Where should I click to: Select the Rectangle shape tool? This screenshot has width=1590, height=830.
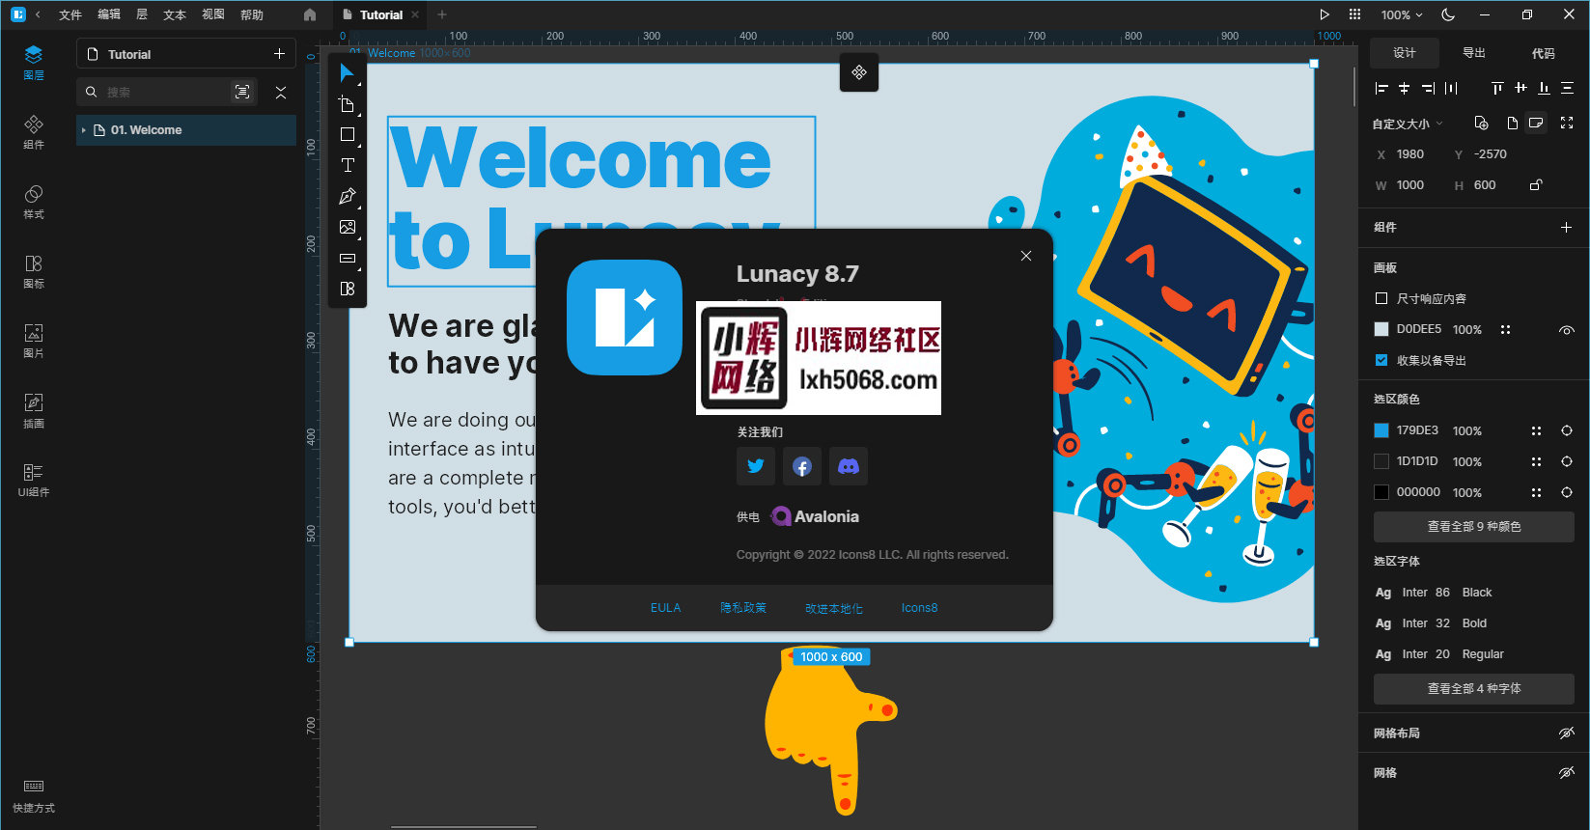[x=347, y=135]
